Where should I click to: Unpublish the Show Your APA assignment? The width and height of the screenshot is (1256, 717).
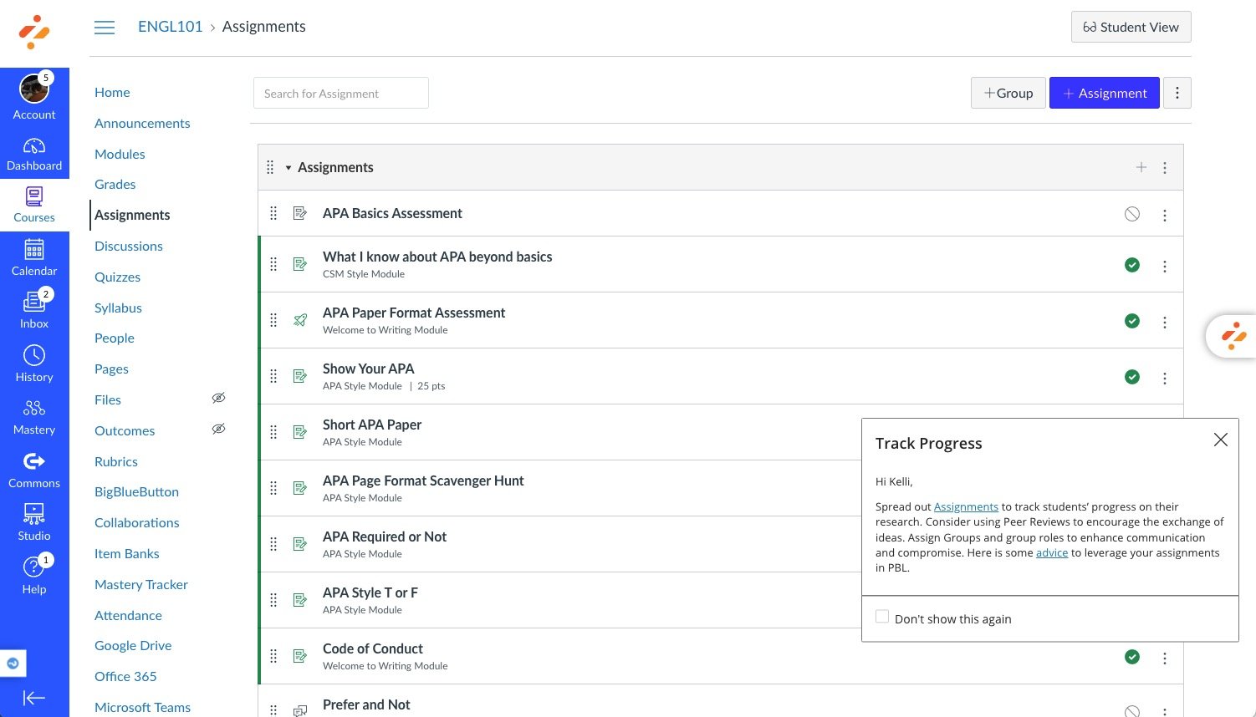tap(1132, 377)
